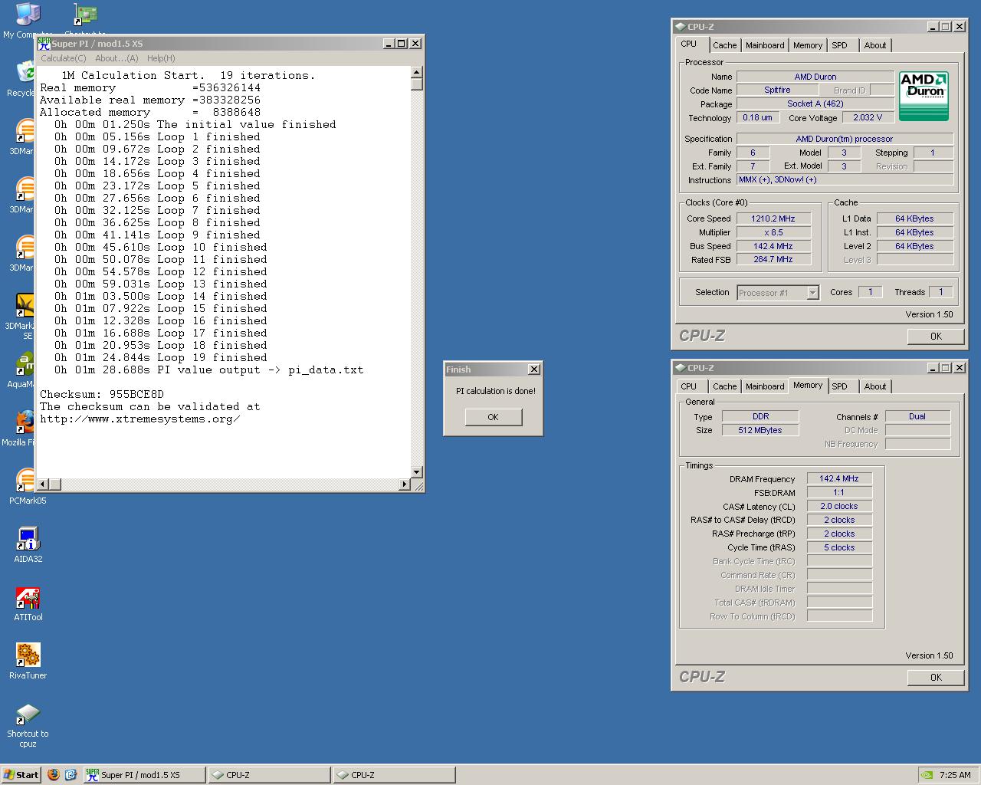Switch to Cache tab in top CPU-Z
981x785 pixels.
pos(724,45)
